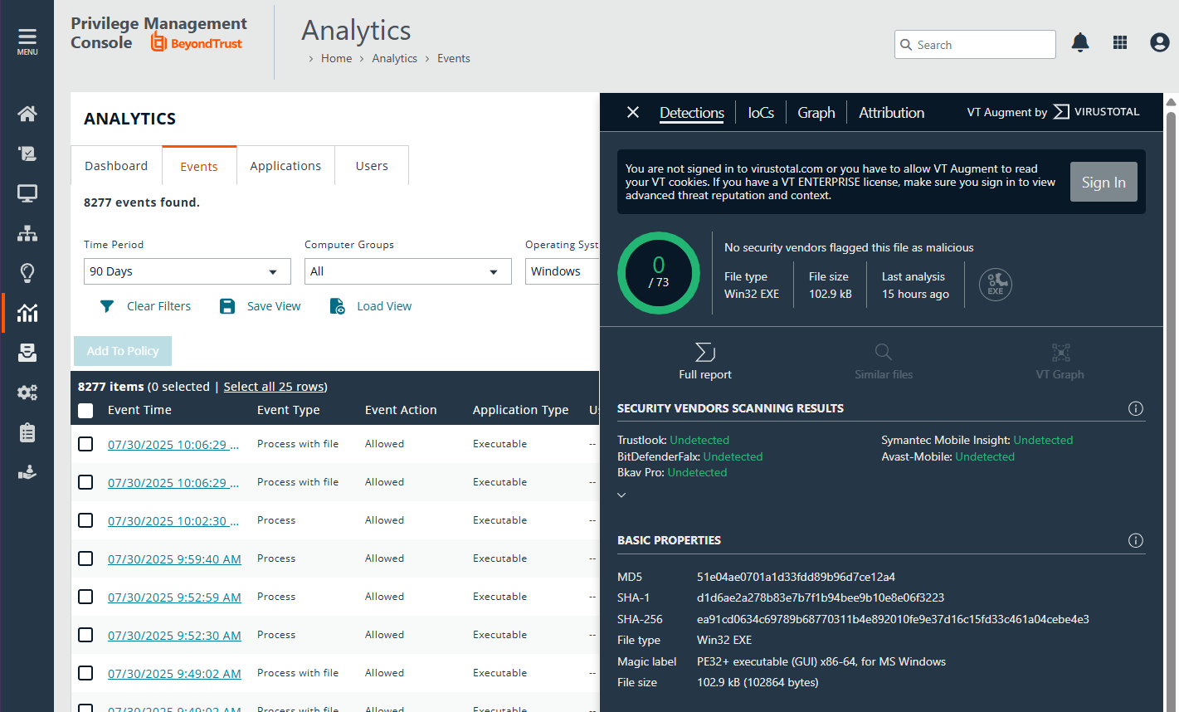This screenshot has height=712, width=1179.
Task: Select the SHA-256 hash value
Action: click(893, 619)
